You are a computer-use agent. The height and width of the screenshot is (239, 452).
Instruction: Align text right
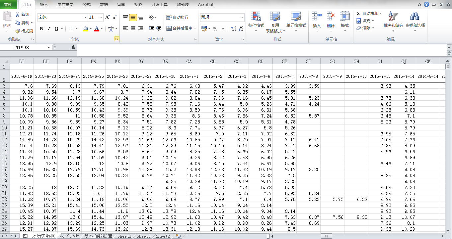(141, 28)
